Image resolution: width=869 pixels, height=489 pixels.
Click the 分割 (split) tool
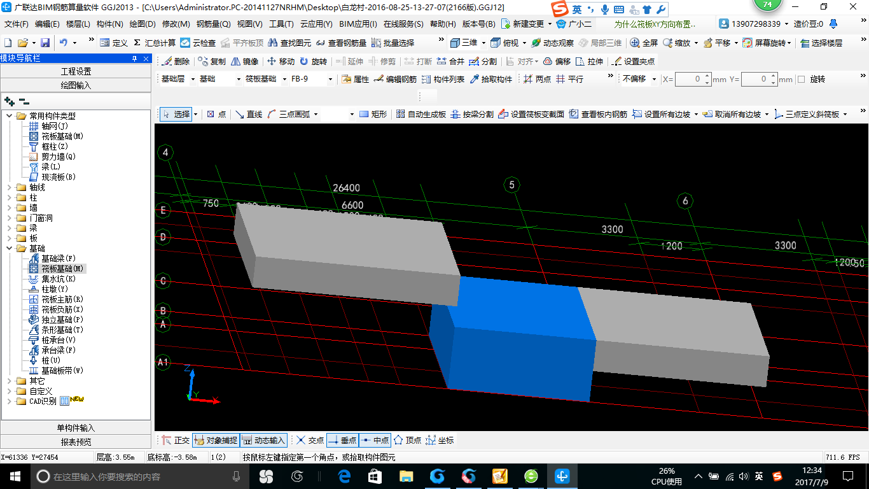click(x=483, y=62)
